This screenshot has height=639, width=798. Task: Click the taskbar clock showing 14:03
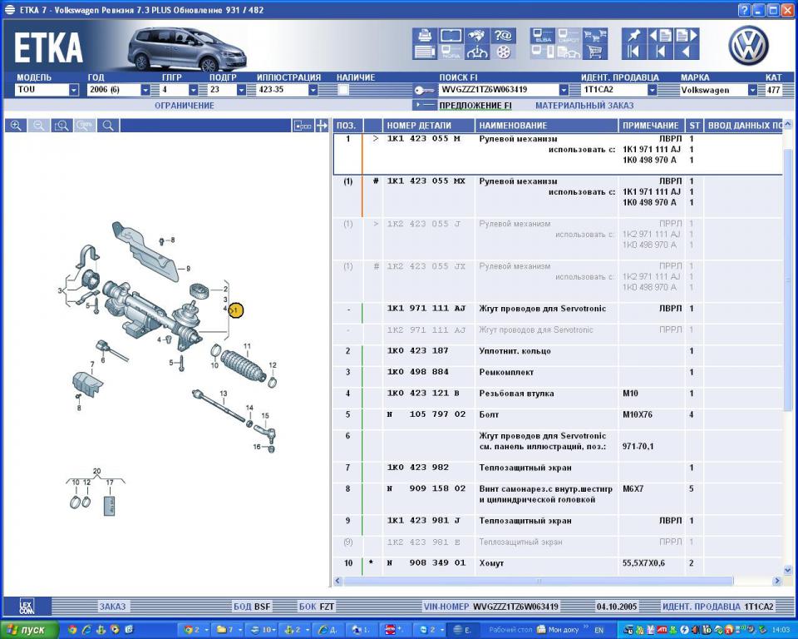click(x=781, y=631)
